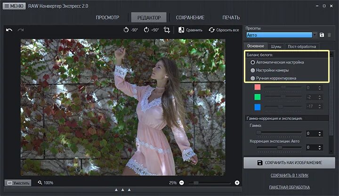This screenshot has width=339, height=196.
Task: Save the current preset with the floppy icon
Action: [x=322, y=35]
